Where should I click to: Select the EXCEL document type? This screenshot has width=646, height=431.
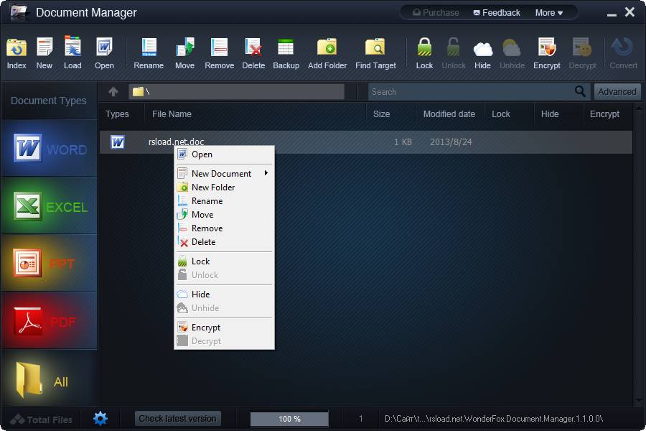pos(49,206)
